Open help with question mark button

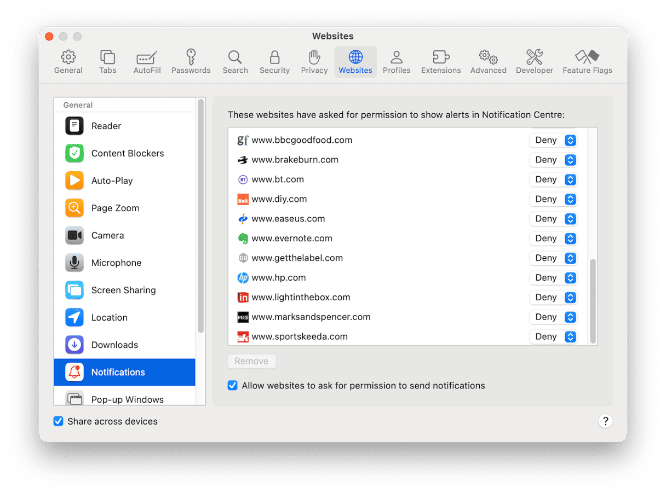coord(605,421)
